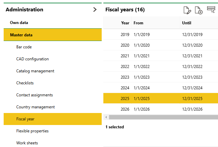Select the 2024 fiscal year row
Screen dimensions: 218x147
tap(161, 88)
